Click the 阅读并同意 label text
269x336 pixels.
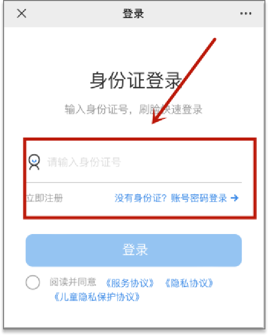coord(73,282)
